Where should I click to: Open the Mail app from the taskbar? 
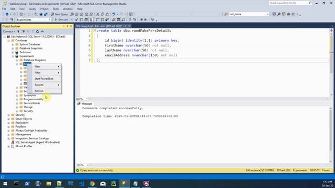103,183
